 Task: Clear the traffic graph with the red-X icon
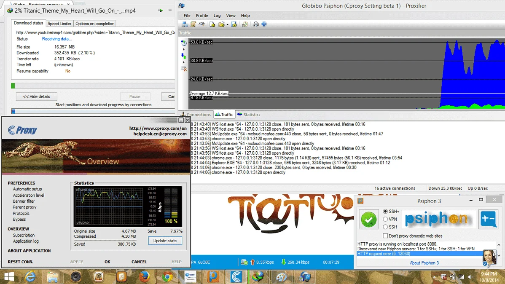(x=184, y=69)
